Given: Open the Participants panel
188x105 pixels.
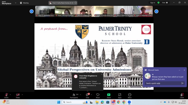Looking at the screenshot, I should pos(74,96).
